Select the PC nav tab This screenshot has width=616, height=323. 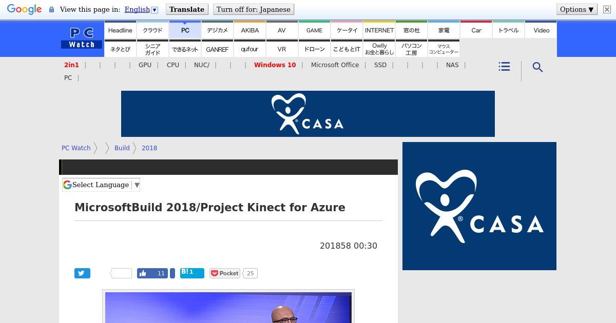click(185, 30)
